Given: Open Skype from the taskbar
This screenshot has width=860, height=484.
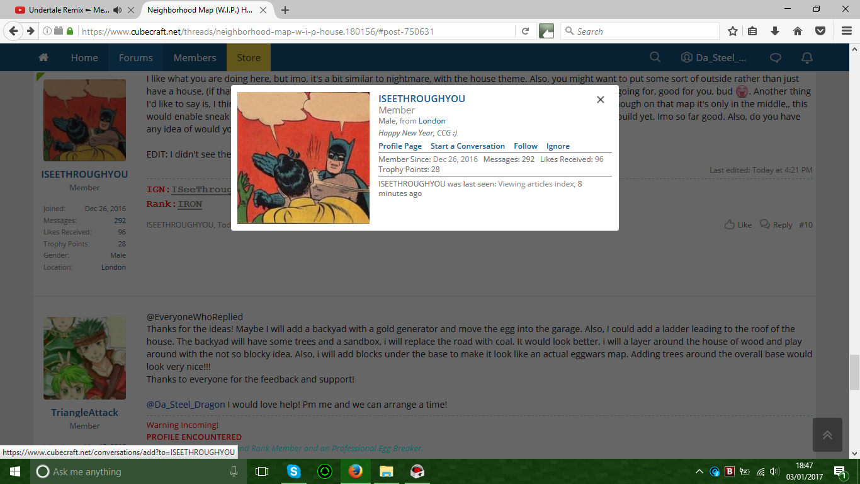Looking at the screenshot, I should [x=293, y=471].
